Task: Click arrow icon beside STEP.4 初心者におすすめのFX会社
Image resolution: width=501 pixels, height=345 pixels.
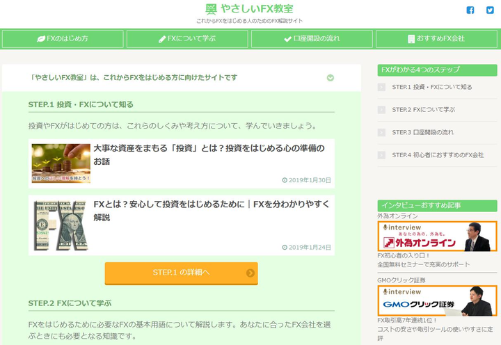Action: click(x=381, y=155)
